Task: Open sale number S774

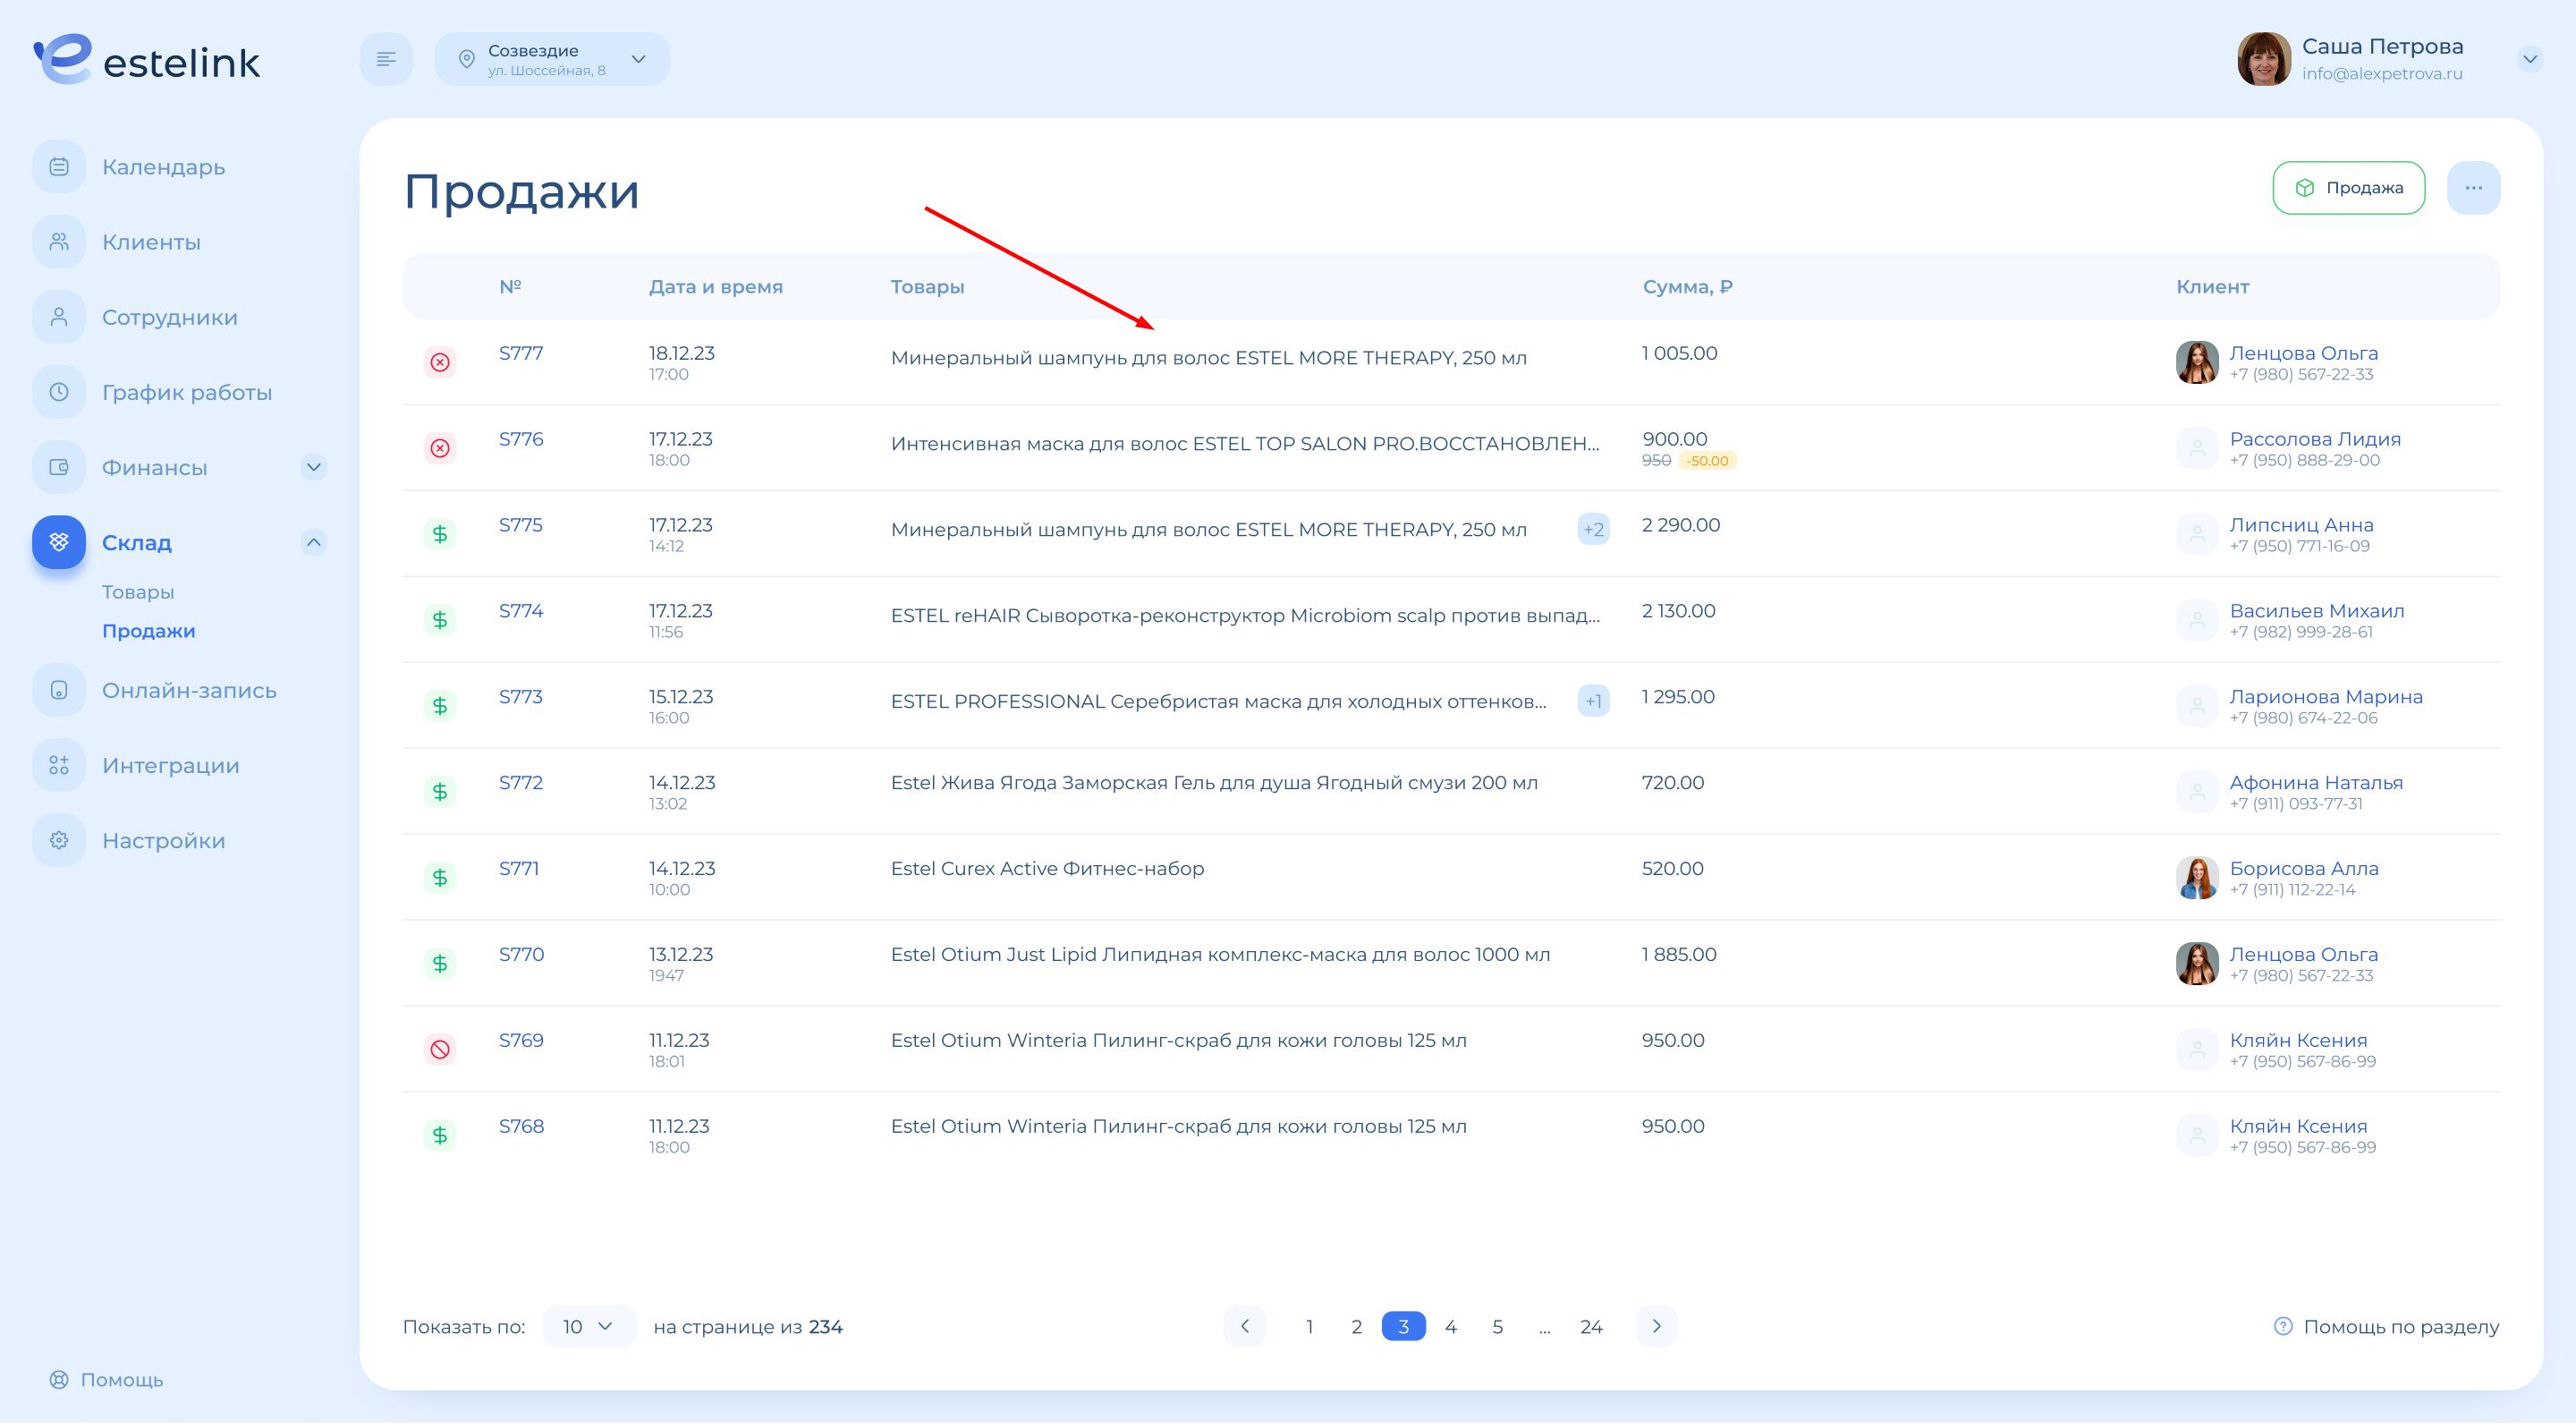Action: [x=521, y=612]
